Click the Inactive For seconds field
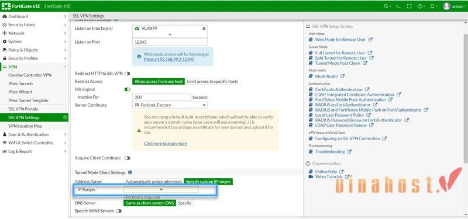Viewport: 468px width, 219px height. point(161,97)
